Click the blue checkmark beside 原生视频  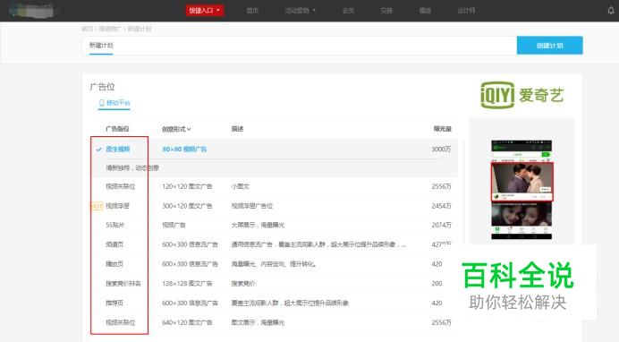click(x=98, y=150)
